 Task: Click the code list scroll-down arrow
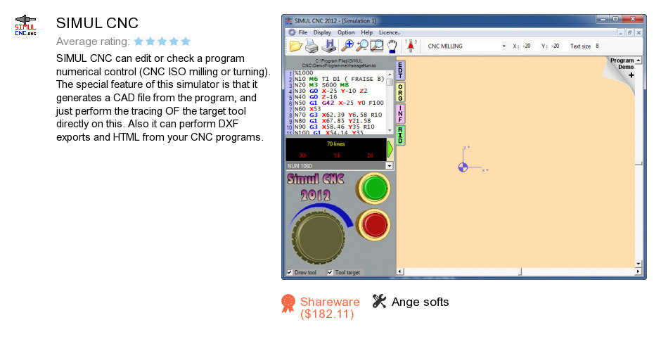tap(390, 131)
